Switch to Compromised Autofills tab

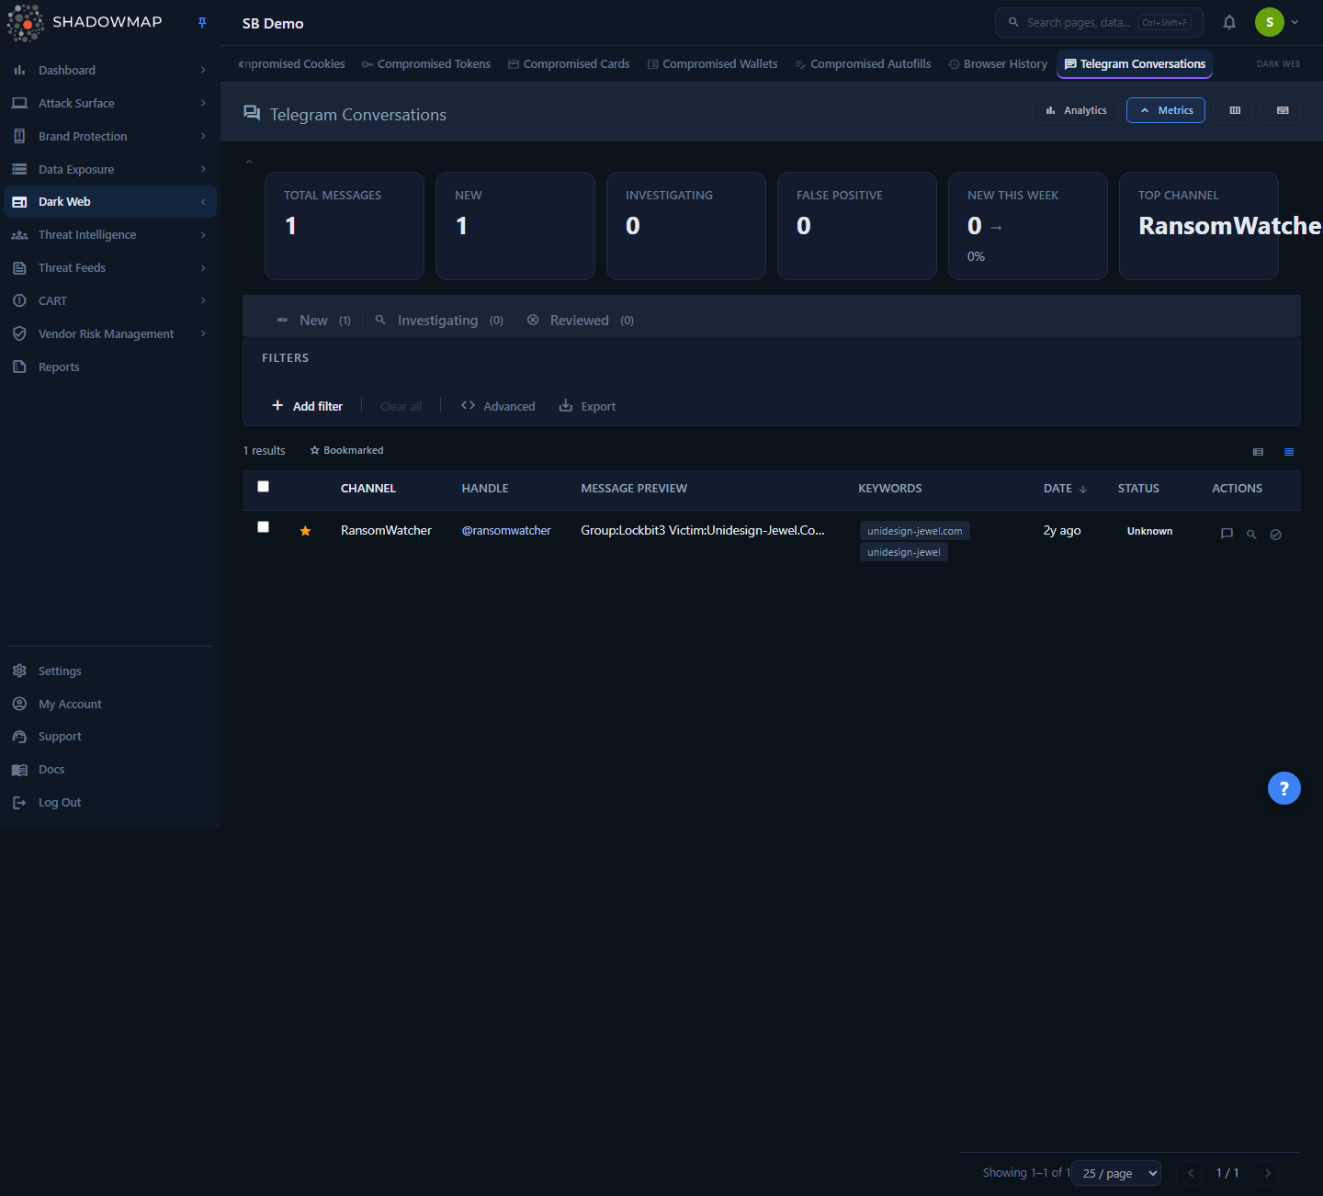tap(863, 64)
